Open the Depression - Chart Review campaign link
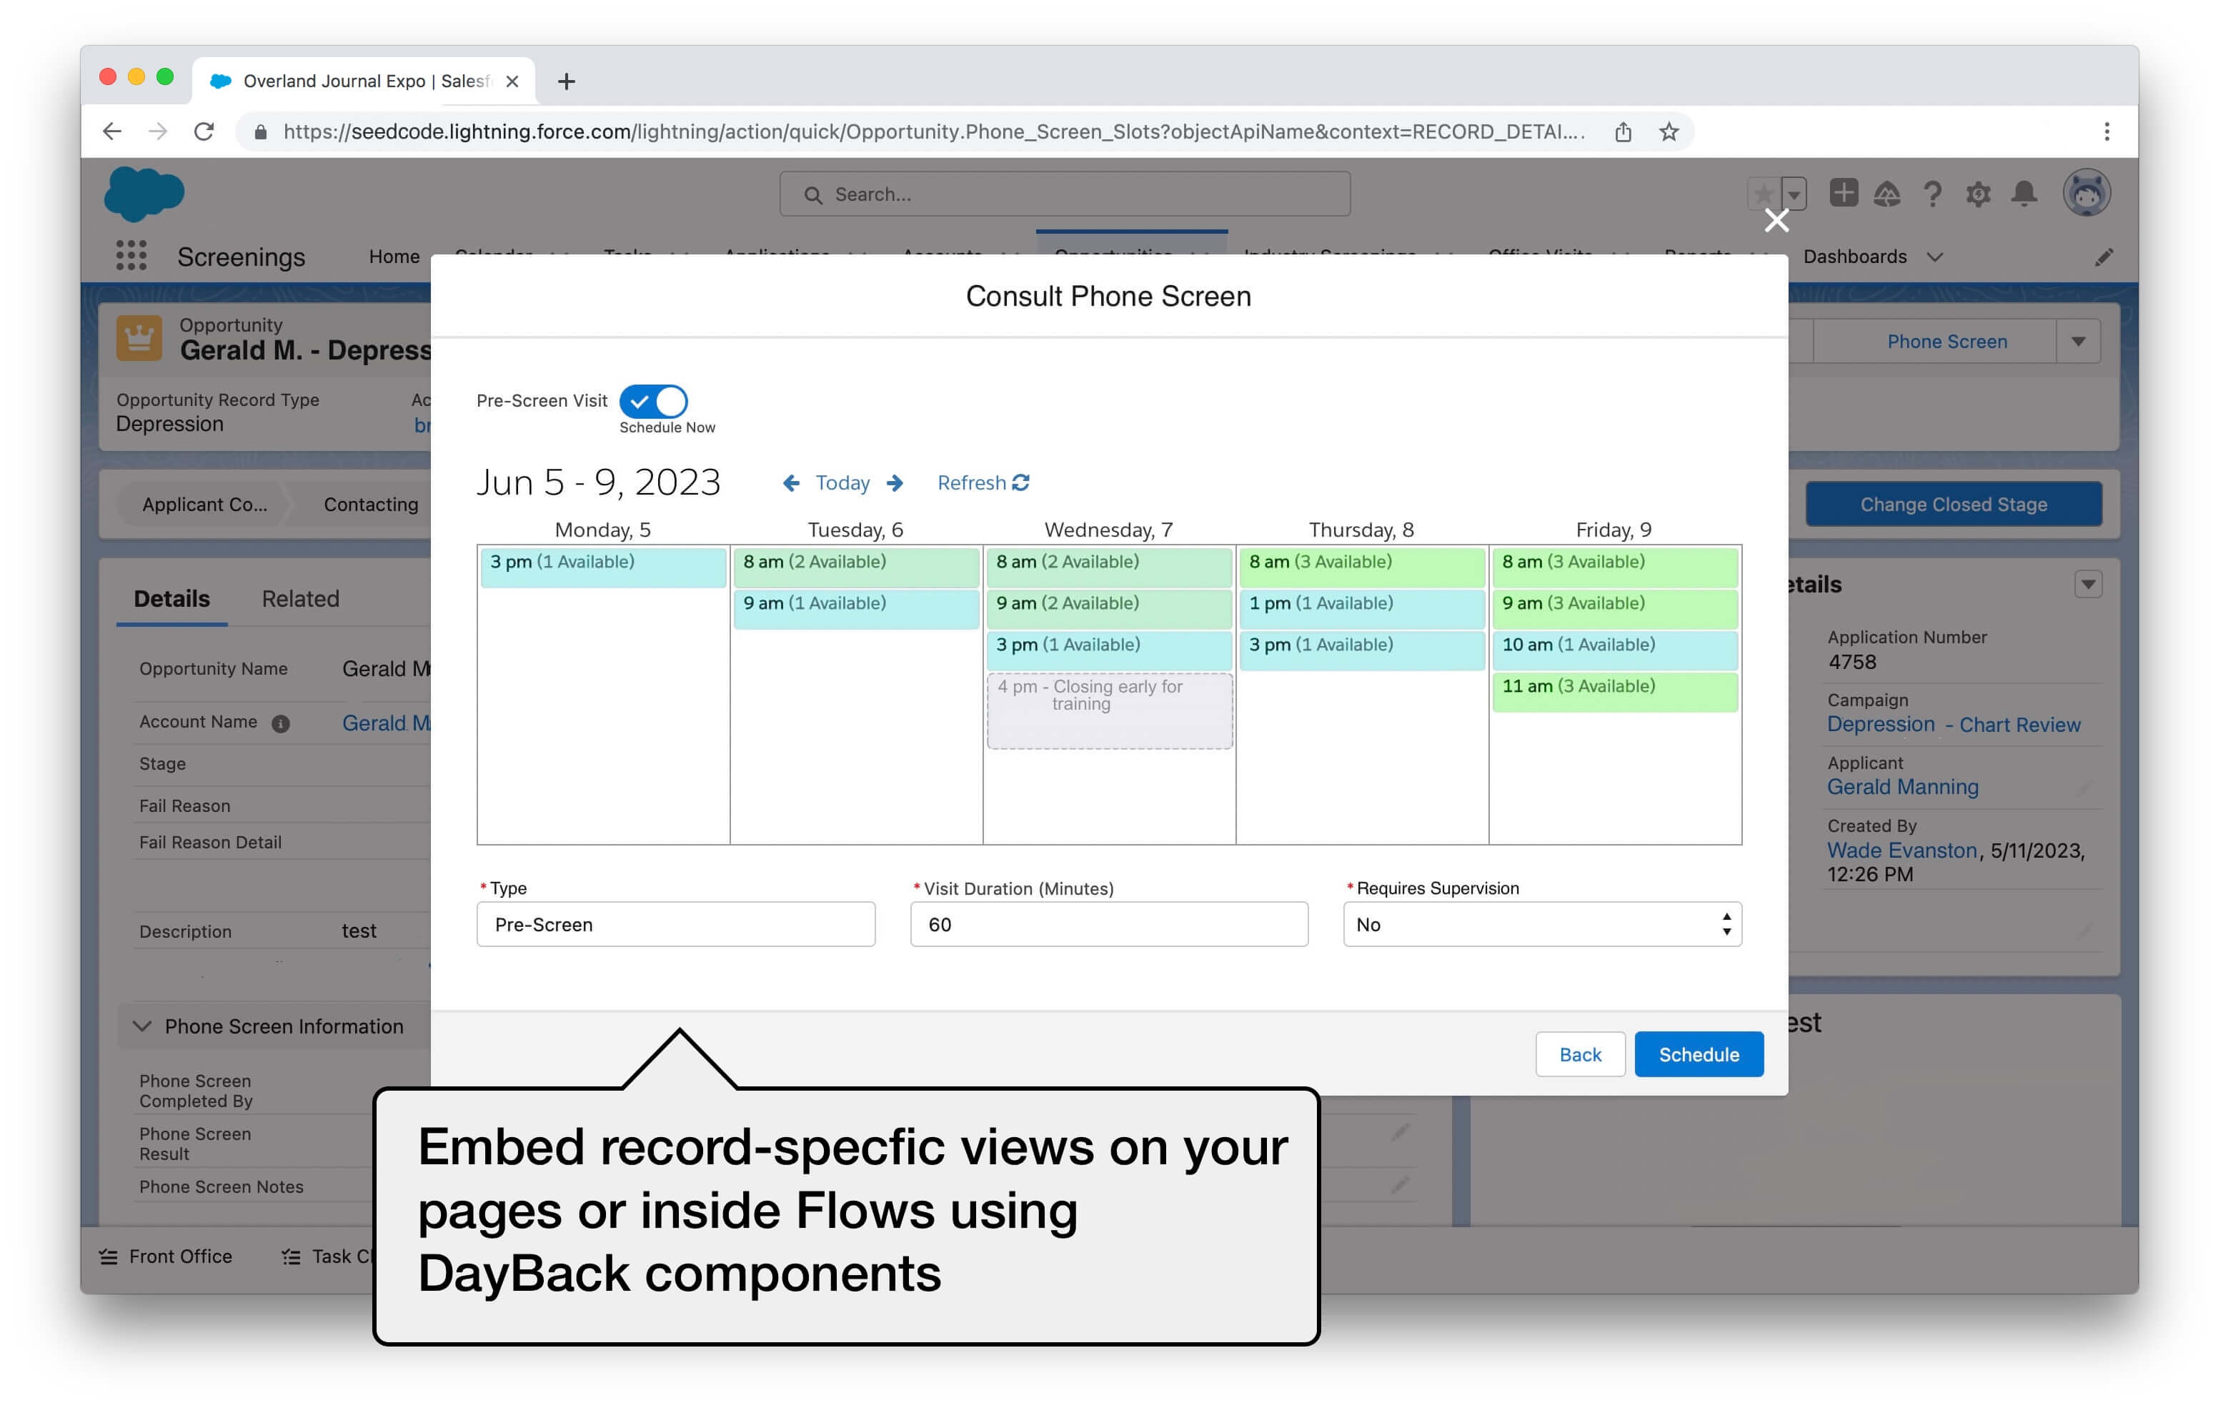This screenshot has width=2218, height=1408. [1953, 725]
